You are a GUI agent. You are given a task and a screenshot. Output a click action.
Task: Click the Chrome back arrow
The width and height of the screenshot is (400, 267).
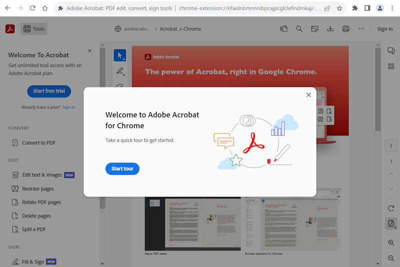pos(7,8)
